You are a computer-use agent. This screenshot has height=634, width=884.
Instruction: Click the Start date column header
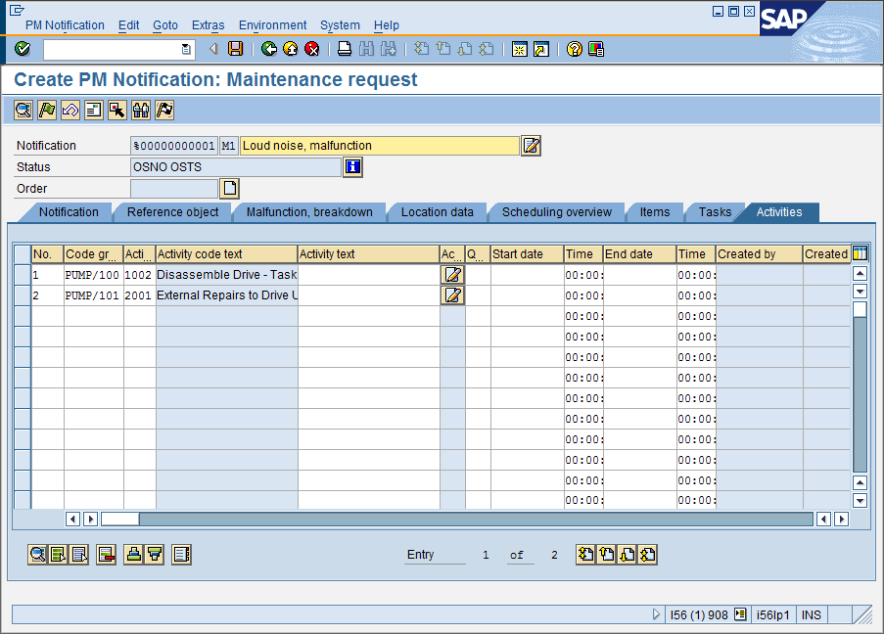(527, 254)
